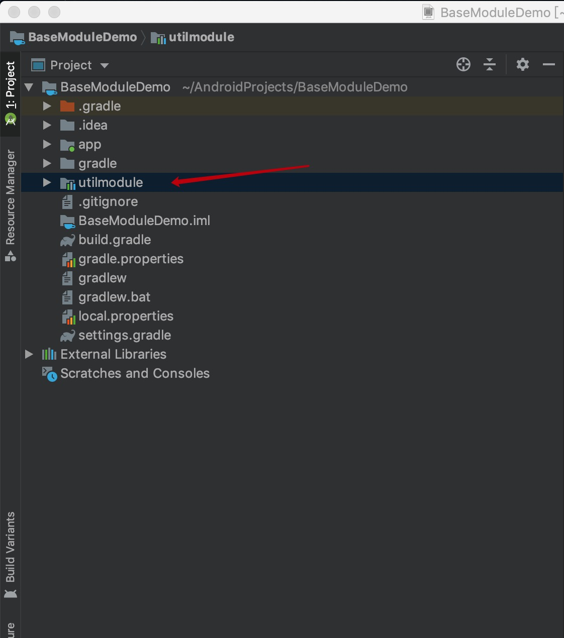The height and width of the screenshot is (638, 564).
Task: Expand the utilmodule folder
Action: (47, 182)
